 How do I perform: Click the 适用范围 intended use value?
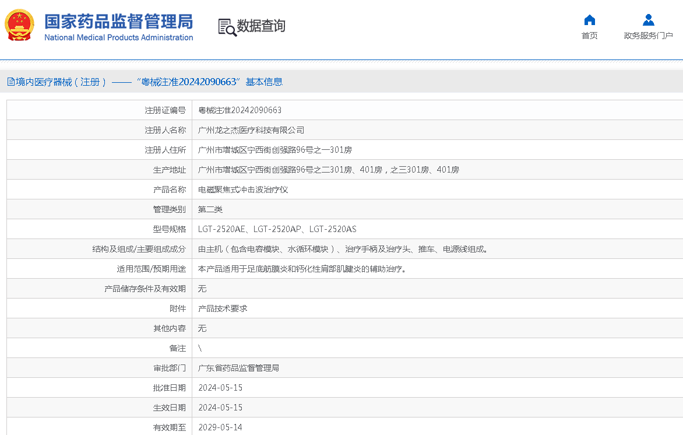coord(302,269)
